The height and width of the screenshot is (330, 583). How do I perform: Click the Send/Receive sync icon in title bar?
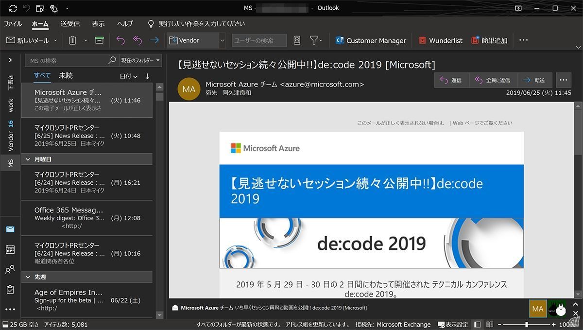pos(13,8)
